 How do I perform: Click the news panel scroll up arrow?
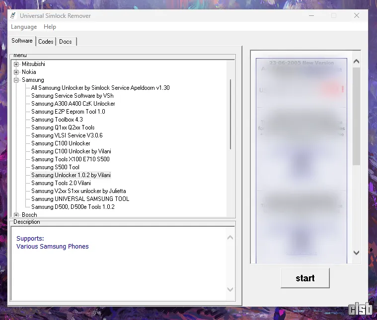click(356, 62)
